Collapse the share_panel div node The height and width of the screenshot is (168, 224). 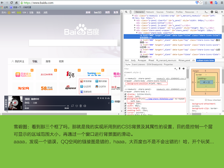(x=135, y=30)
